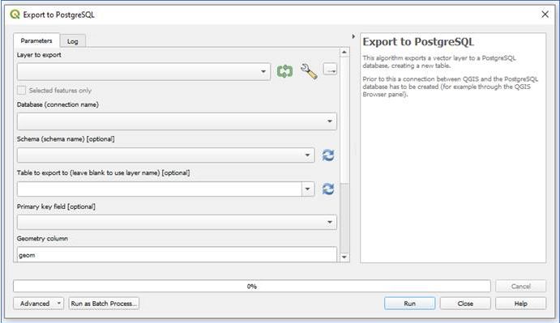Click the 0% progress bar
The height and width of the screenshot is (323, 560).
[252, 287]
